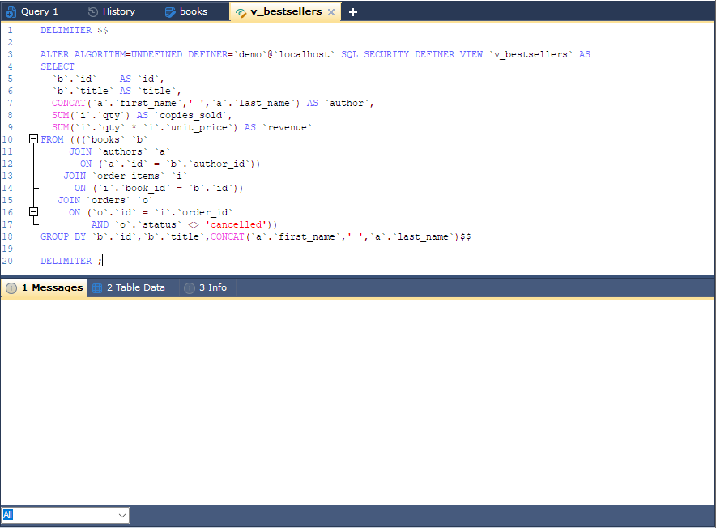Screen dimensions: 716x528
Task: Click the SELECT keyword on line 4
Action: (57, 66)
